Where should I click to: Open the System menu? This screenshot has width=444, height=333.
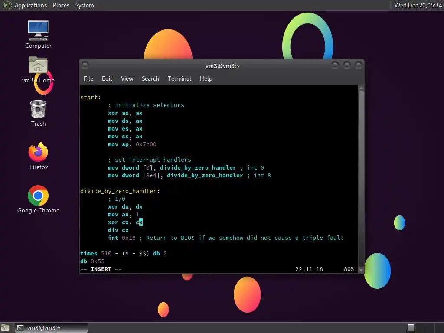coord(85,5)
